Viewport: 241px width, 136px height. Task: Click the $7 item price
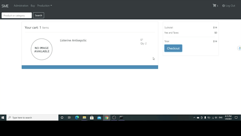coord(141,40)
